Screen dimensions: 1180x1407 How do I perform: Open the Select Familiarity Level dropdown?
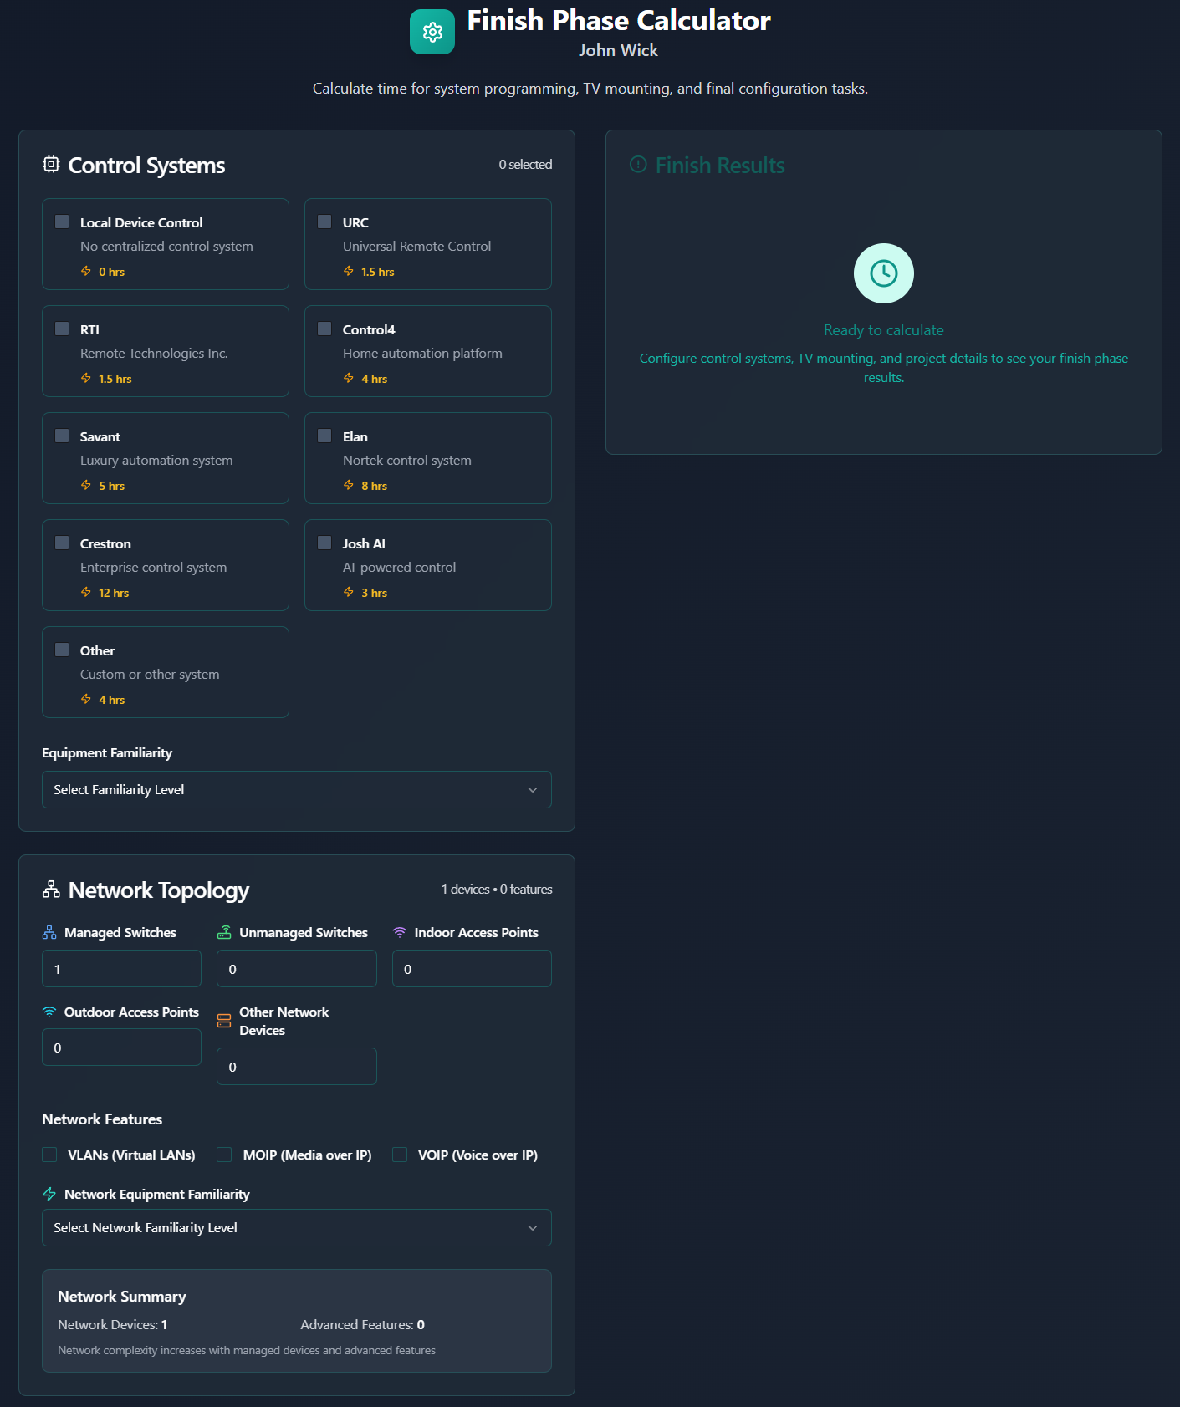coord(296,790)
